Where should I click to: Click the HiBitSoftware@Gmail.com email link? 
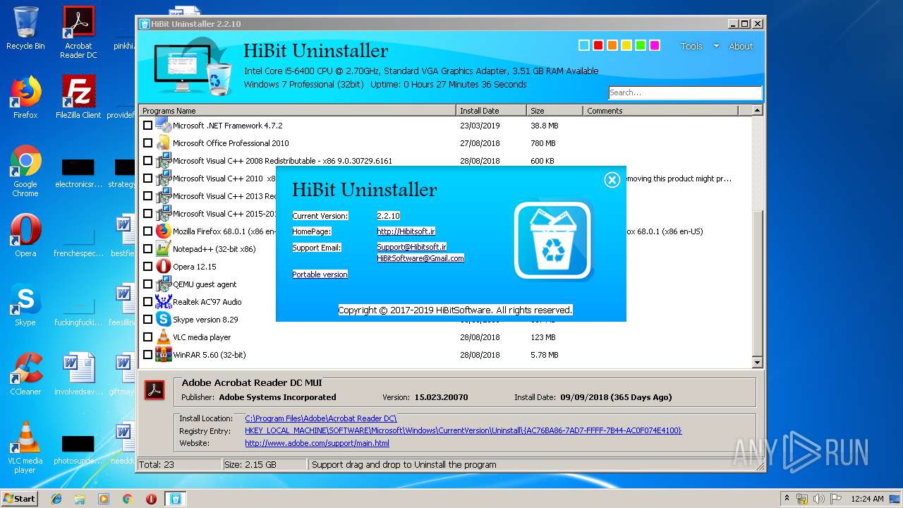420,258
